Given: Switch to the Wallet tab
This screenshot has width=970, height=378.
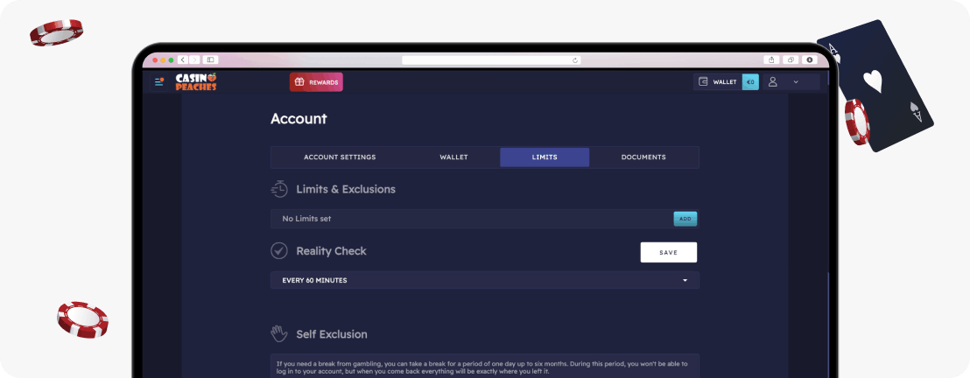Looking at the screenshot, I should 454,157.
